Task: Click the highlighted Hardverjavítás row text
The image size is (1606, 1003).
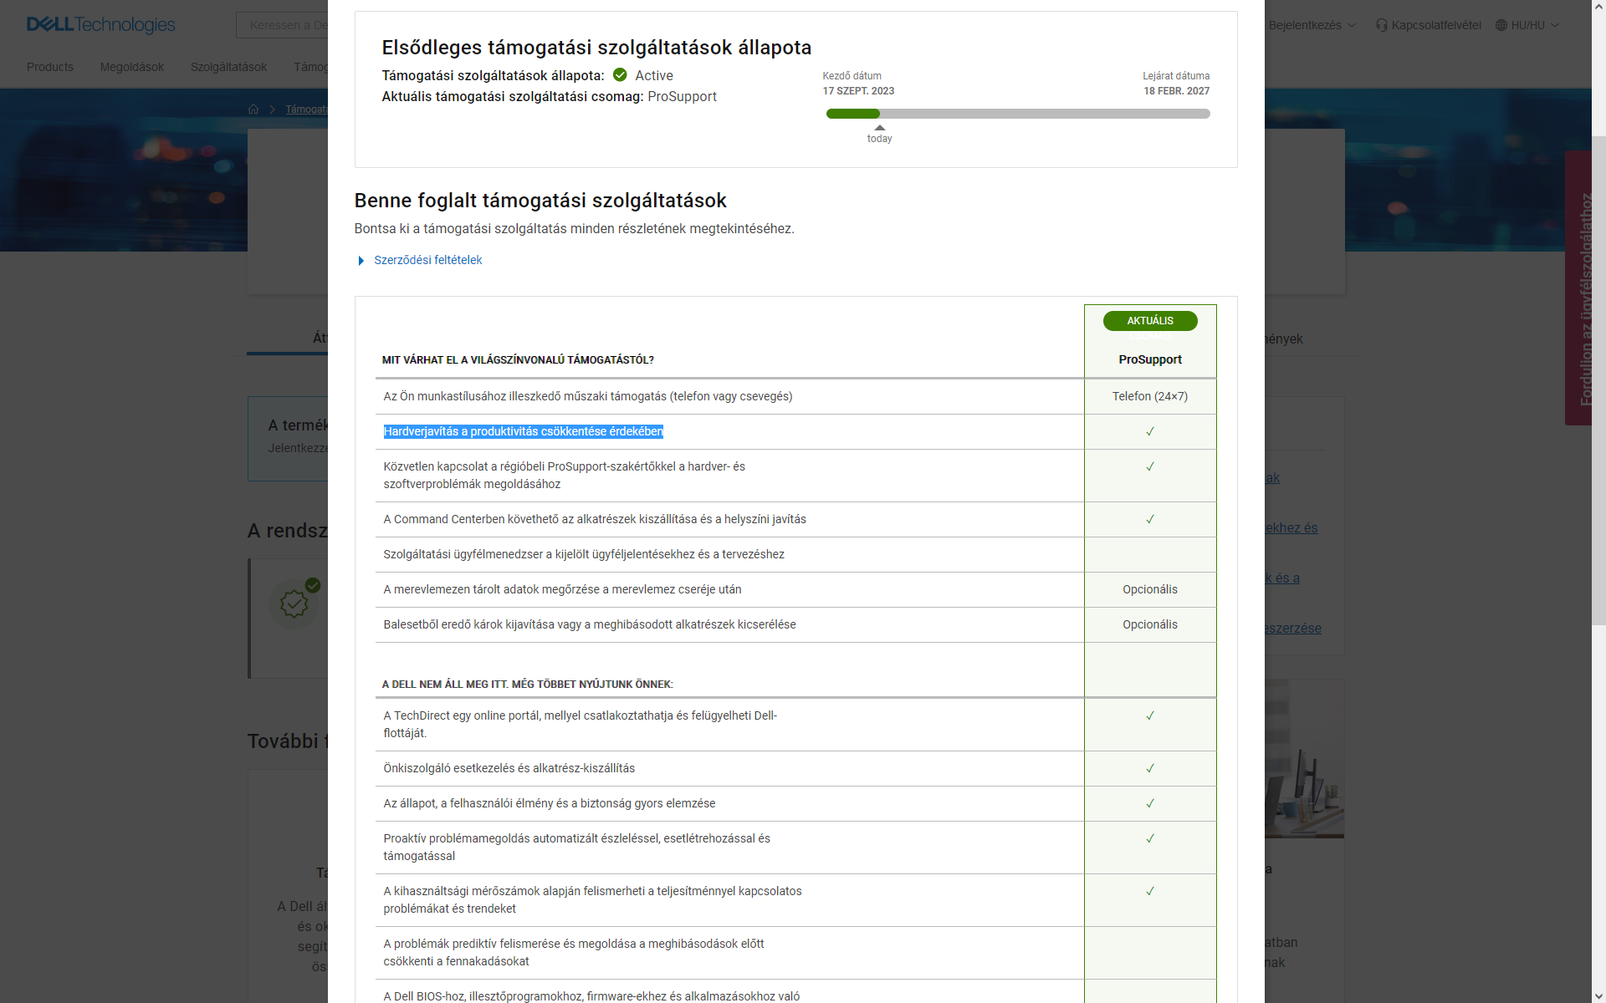Action: (x=523, y=431)
